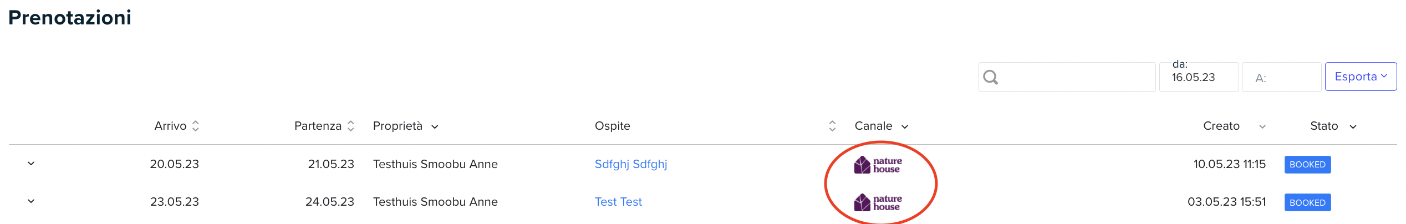The width and height of the screenshot is (1406, 224).
Task: Sort bookings by Partenza arrows
Action: [x=350, y=126]
